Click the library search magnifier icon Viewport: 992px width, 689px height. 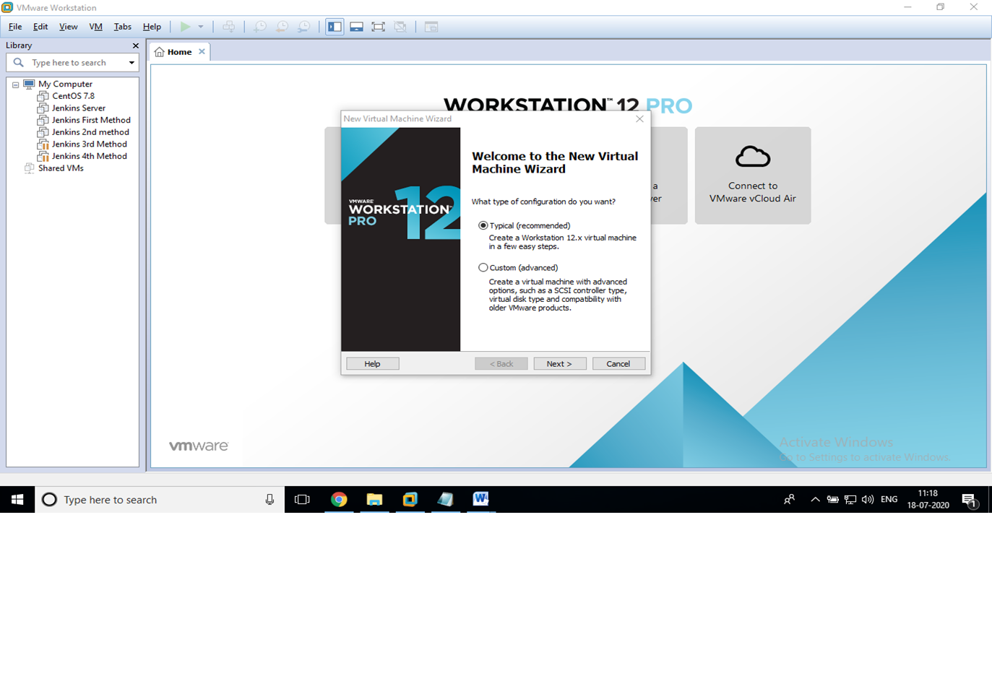pyautogui.click(x=17, y=62)
